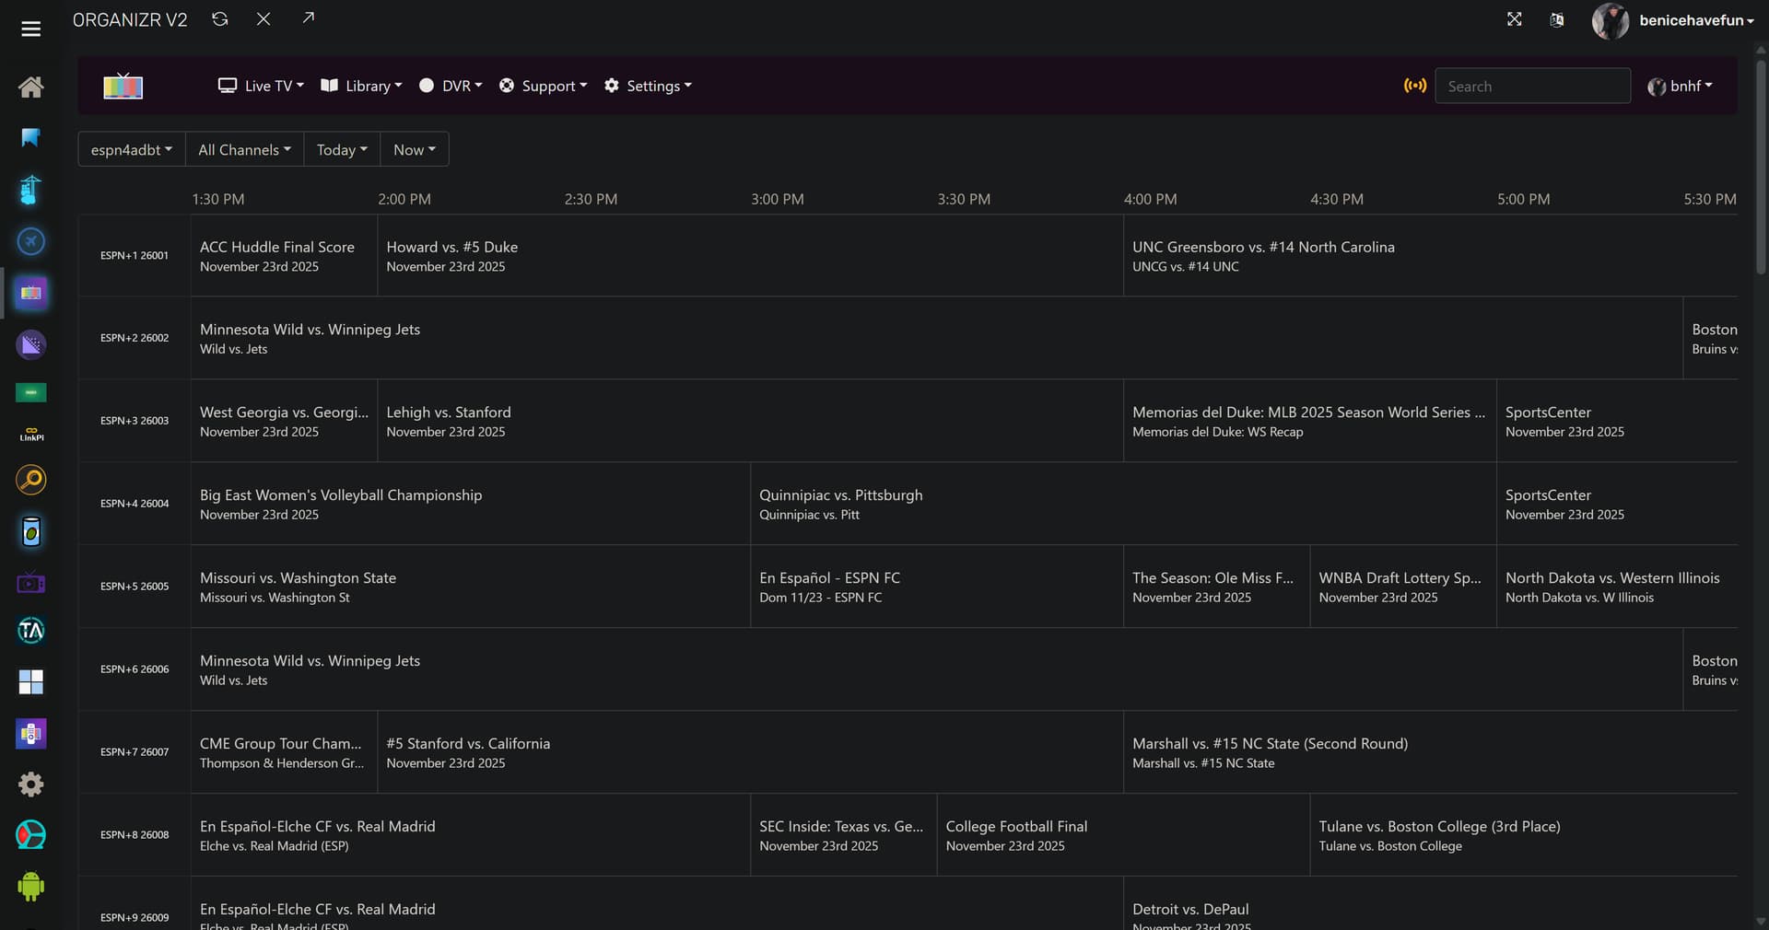Viewport: 1769px width, 930px height.
Task: Open the DVR menu
Action: [x=451, y=86]
